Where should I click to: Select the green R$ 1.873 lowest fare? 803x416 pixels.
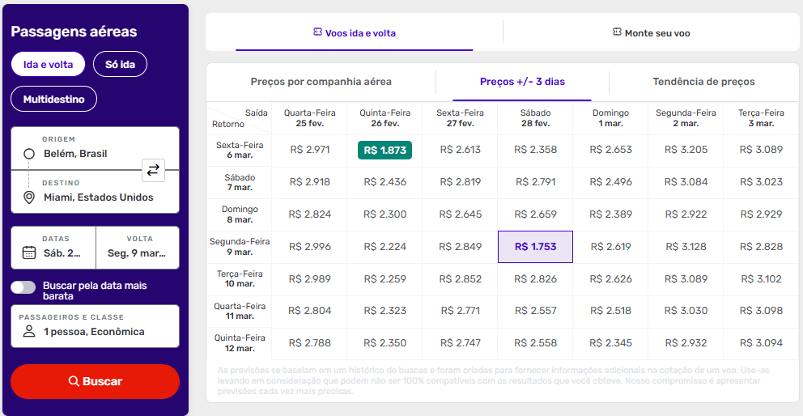(385, 150)
